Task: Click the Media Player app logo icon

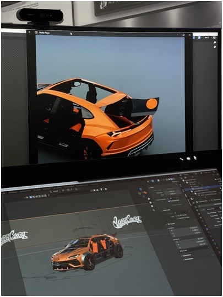Action: (x=36, y=33)
